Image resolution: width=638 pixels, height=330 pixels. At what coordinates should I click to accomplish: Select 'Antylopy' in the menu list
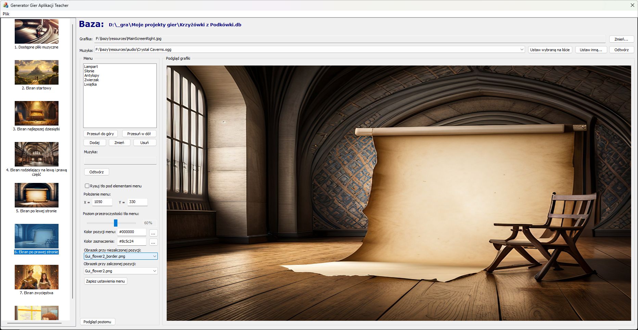click(x=92, y=75)
